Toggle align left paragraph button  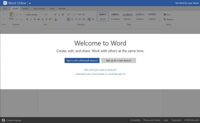(68, 19)
